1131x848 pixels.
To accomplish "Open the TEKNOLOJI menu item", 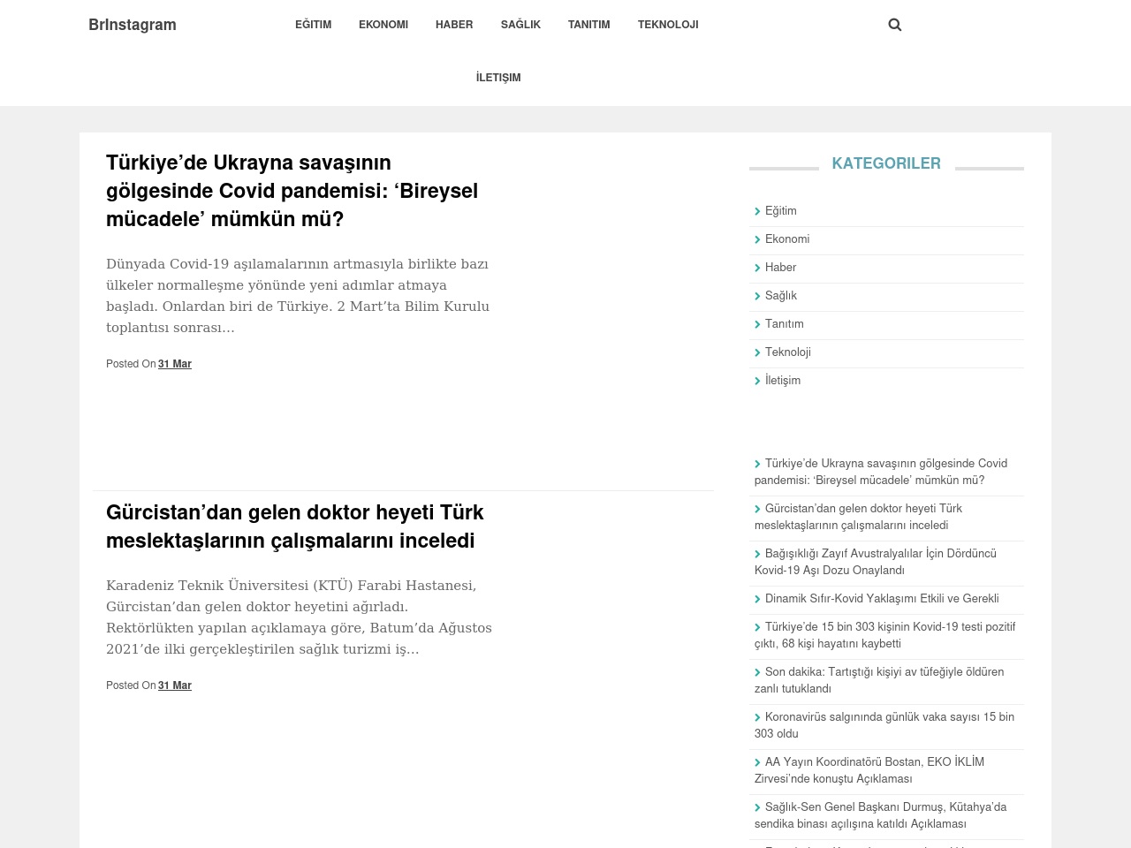I will click(668, 25).
